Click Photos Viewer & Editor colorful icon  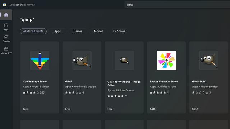pos(166,60)
